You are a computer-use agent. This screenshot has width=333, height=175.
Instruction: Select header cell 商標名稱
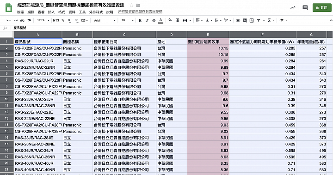pos(77,42)
